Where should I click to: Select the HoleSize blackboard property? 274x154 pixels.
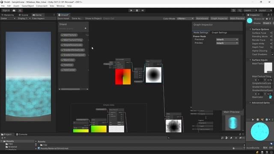point(67,65)
